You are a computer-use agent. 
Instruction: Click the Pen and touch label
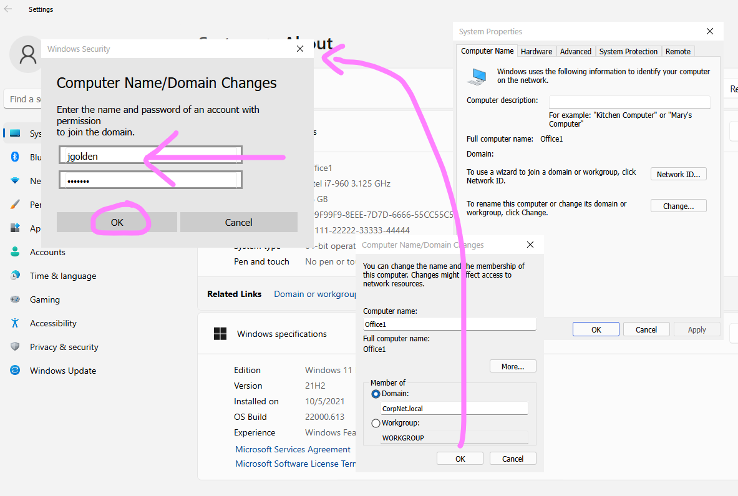pyautogui.click(x=261, y=261)
